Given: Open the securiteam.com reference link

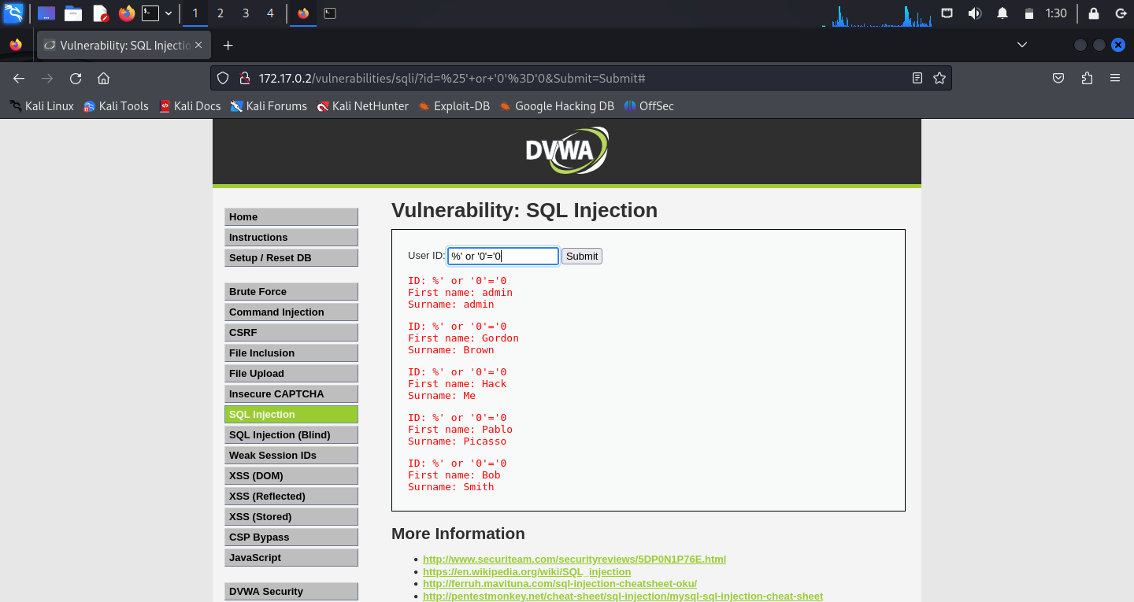Looking at the screenshot, I should tap(574, 559).
